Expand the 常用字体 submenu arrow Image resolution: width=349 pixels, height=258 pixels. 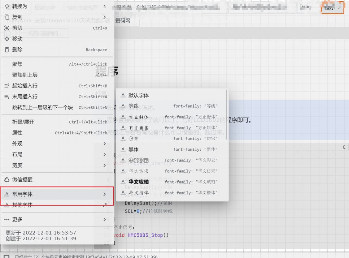pyautogui.click(x=105, y=194)
